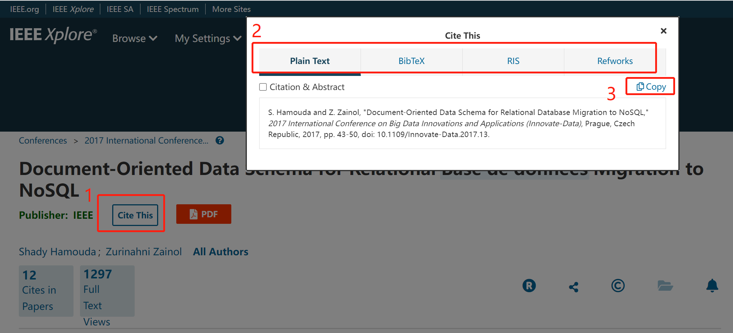733x333 pixels.
Task: Expand the My Settings dropdown
Action: [x=207, y=38]
